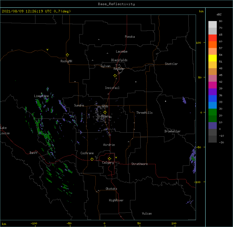The image size is (233, 227).
Task: Click the Lacombe city label
Action: tap(122, 51)
